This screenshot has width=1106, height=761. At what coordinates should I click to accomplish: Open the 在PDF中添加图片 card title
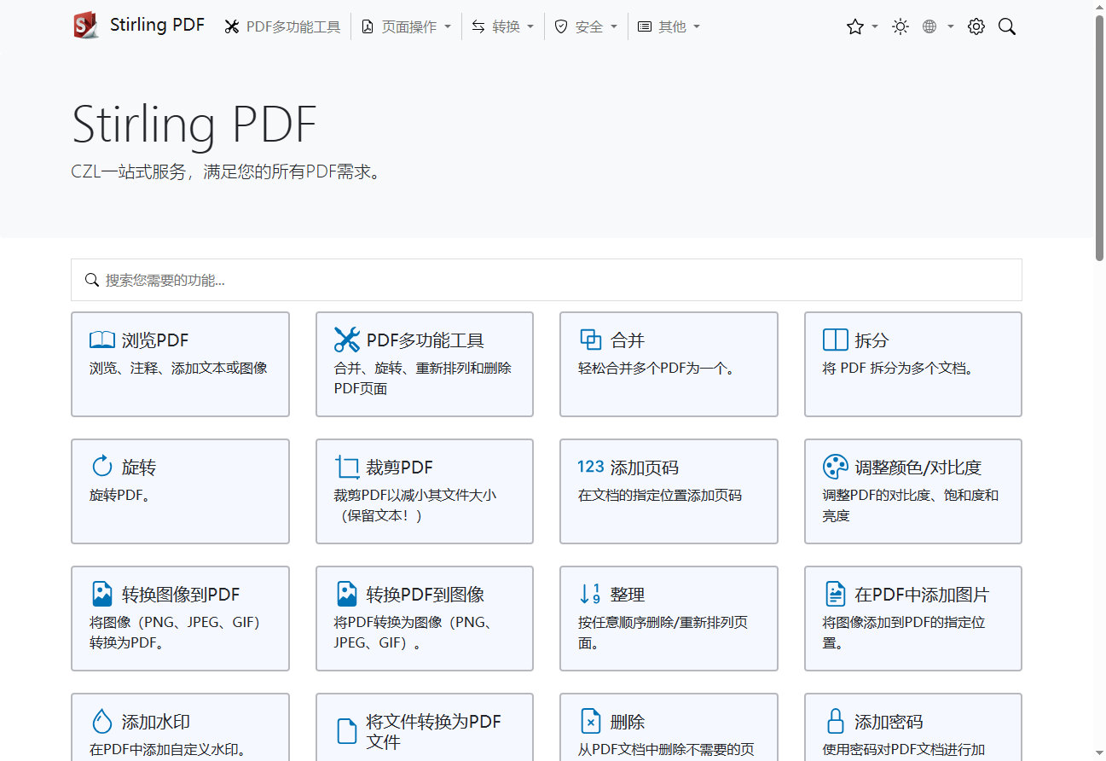pyautogui.click(x=923, y=595)
